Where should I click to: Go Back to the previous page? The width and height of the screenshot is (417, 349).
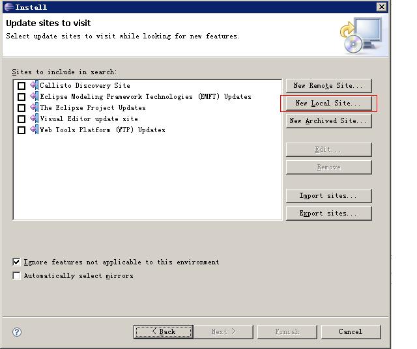(164, 331)
